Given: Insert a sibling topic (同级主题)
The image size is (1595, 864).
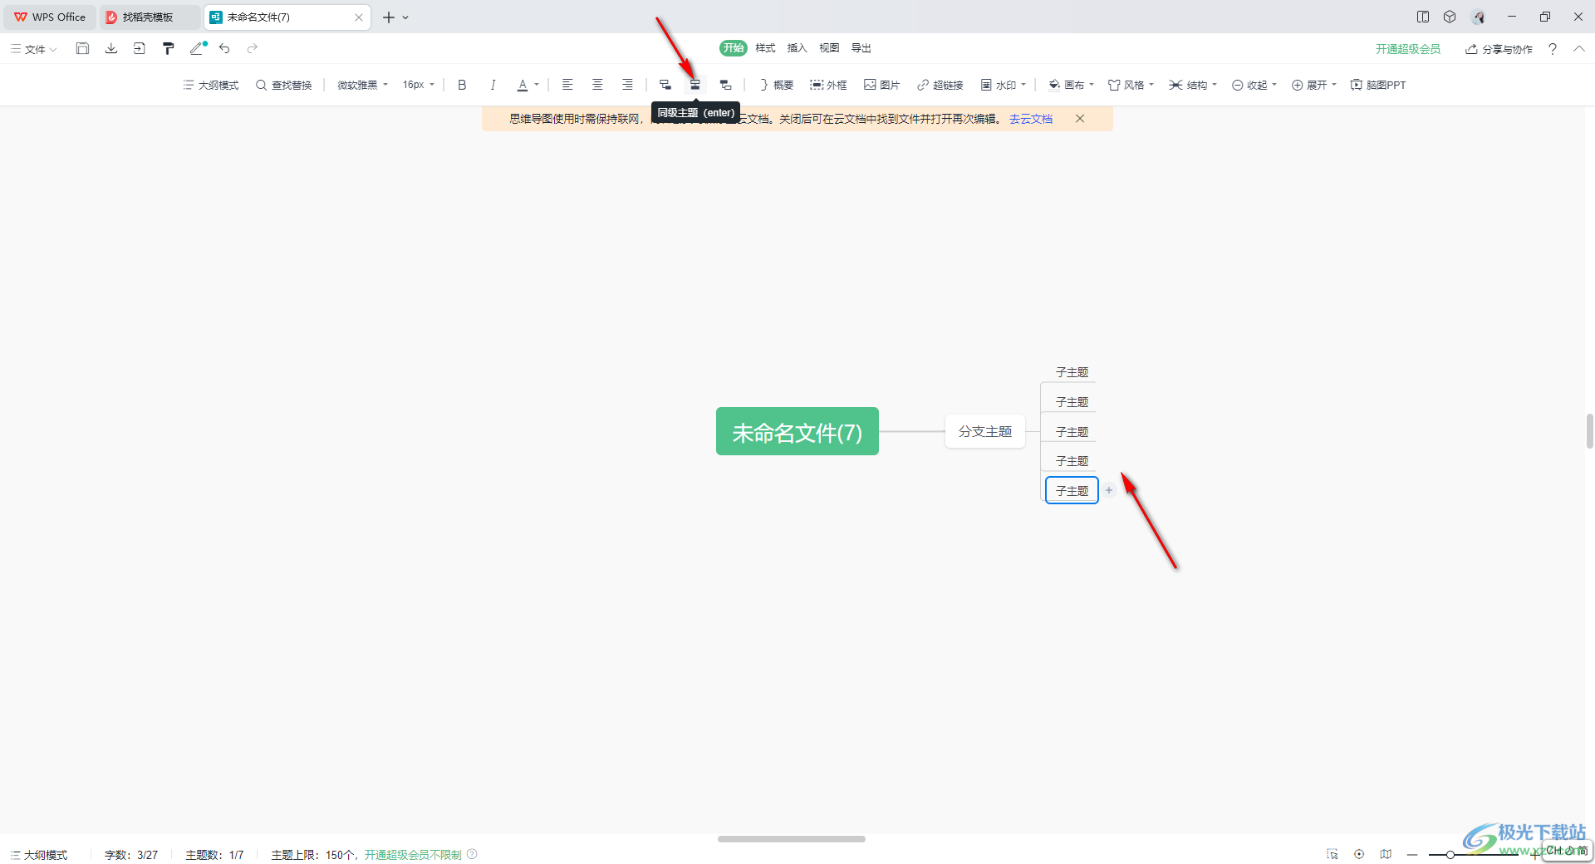Looking at the screenshot, I should pyautogui.click(x=695, y=85).
